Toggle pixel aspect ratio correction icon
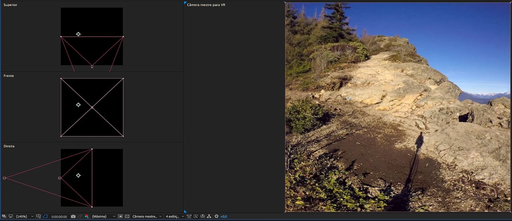The height and width of the screenshot is (221, 512). (x=189, y=216)
